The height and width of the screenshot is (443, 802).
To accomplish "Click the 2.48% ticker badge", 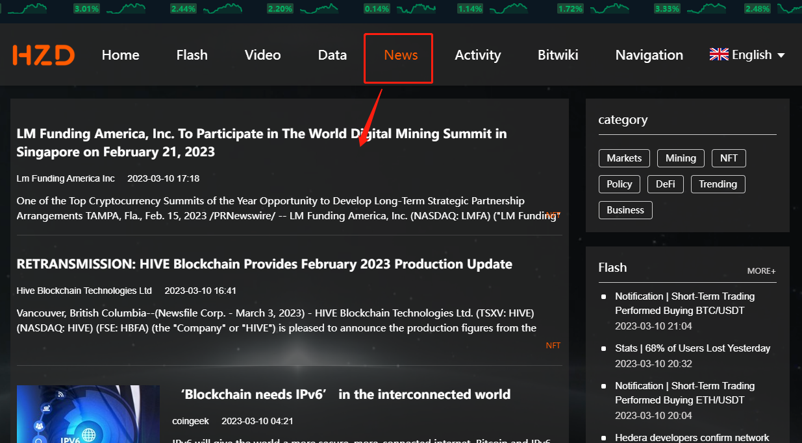I will (757, 9).
